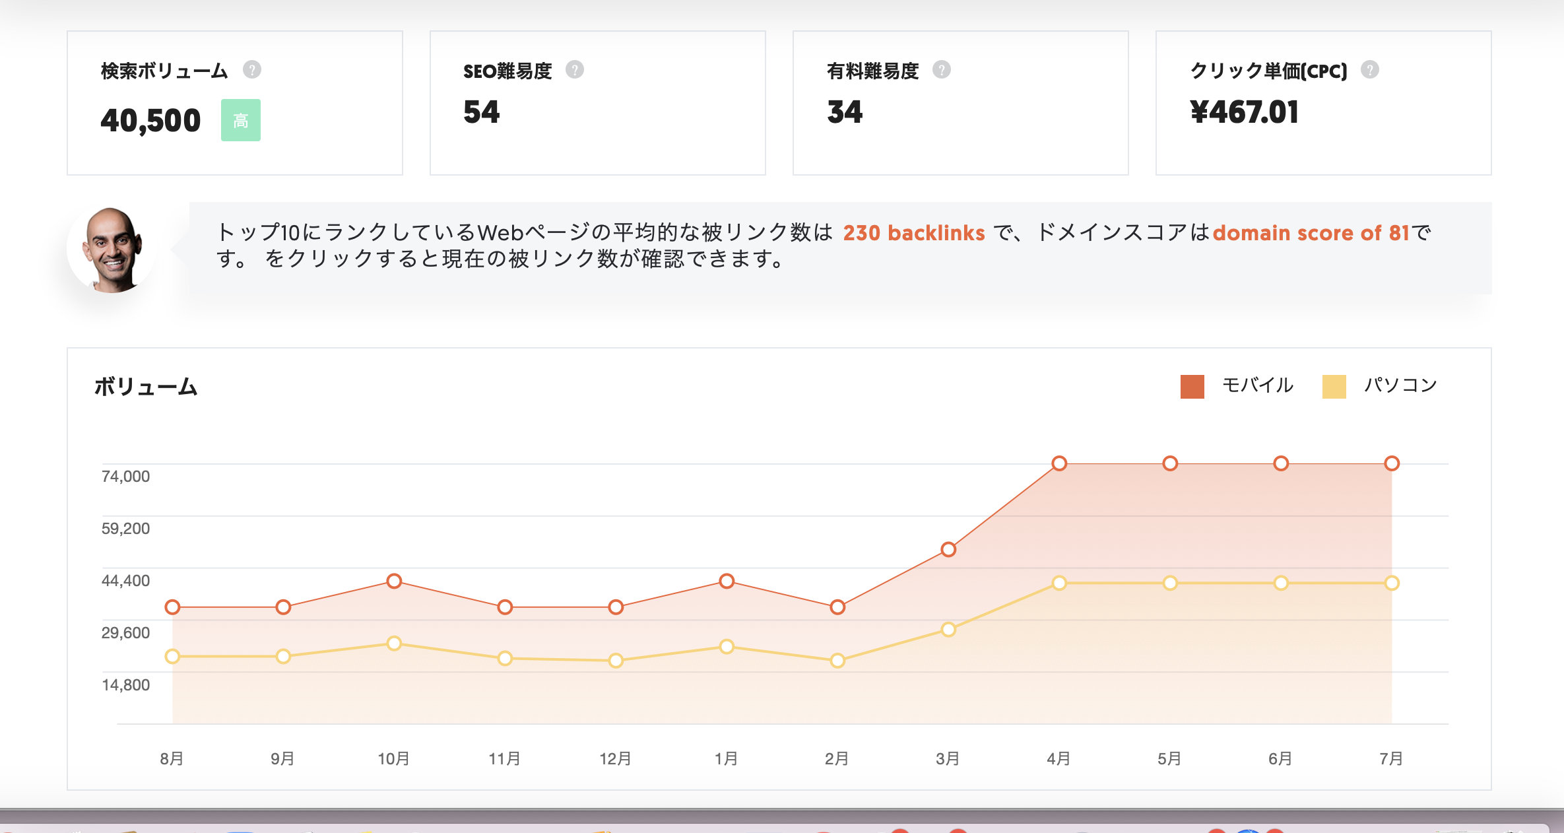
Task: Click the 検索ボリューム card heading
Action: [x=164, y=71]
